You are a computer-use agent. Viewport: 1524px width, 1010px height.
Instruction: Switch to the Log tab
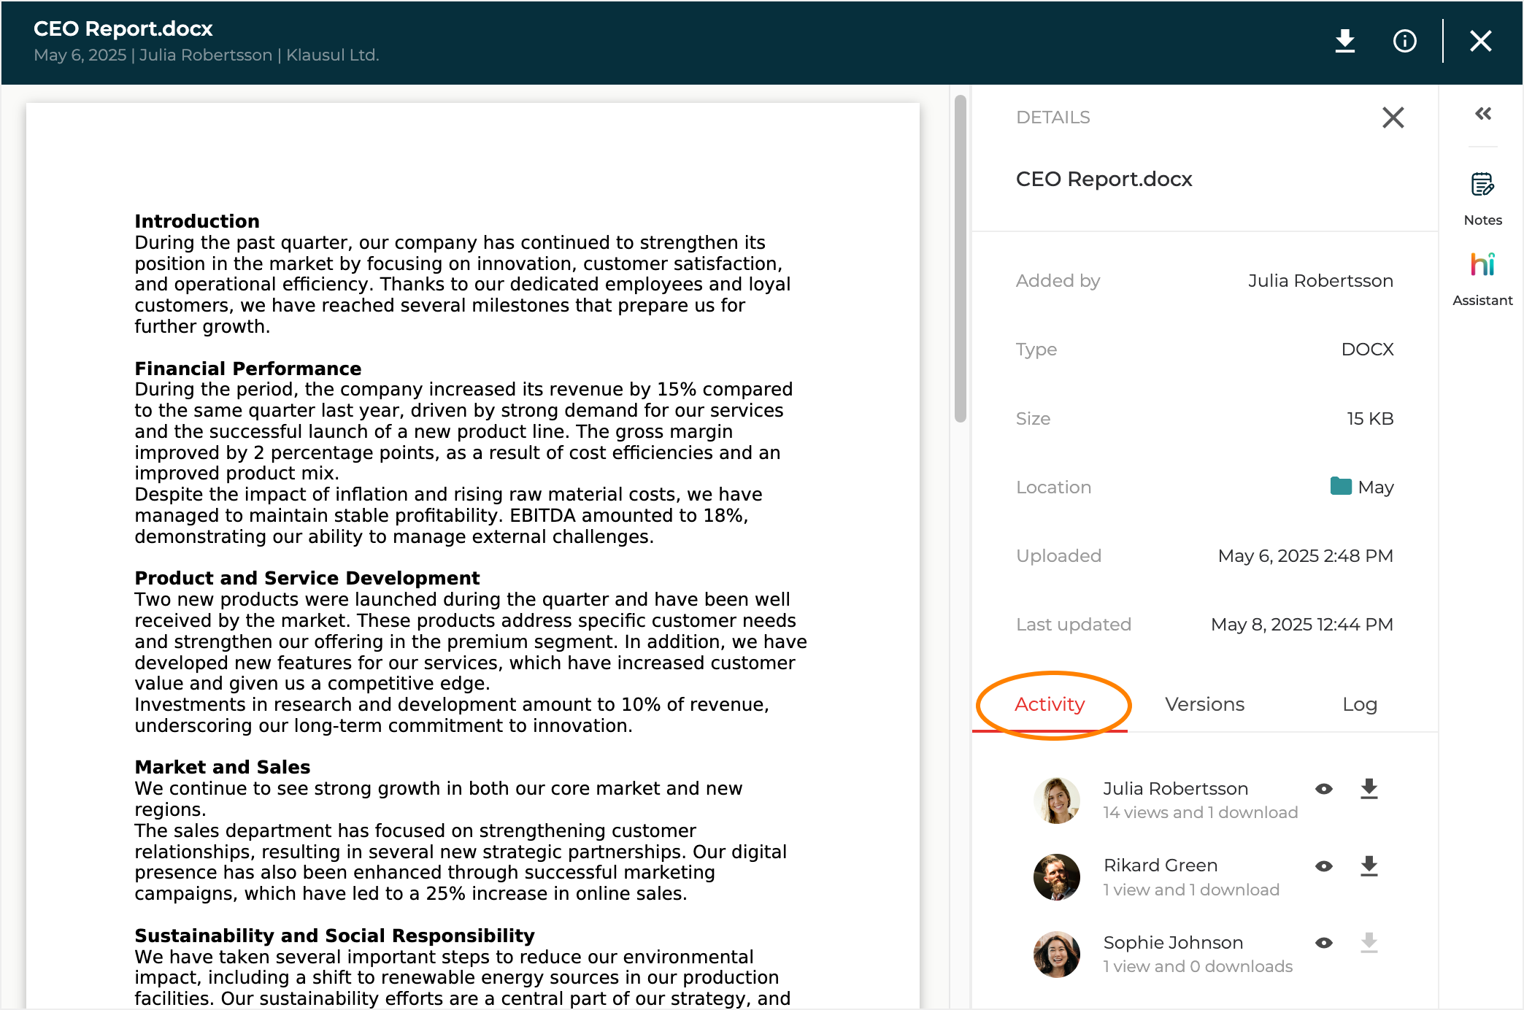click(1359, 704)
